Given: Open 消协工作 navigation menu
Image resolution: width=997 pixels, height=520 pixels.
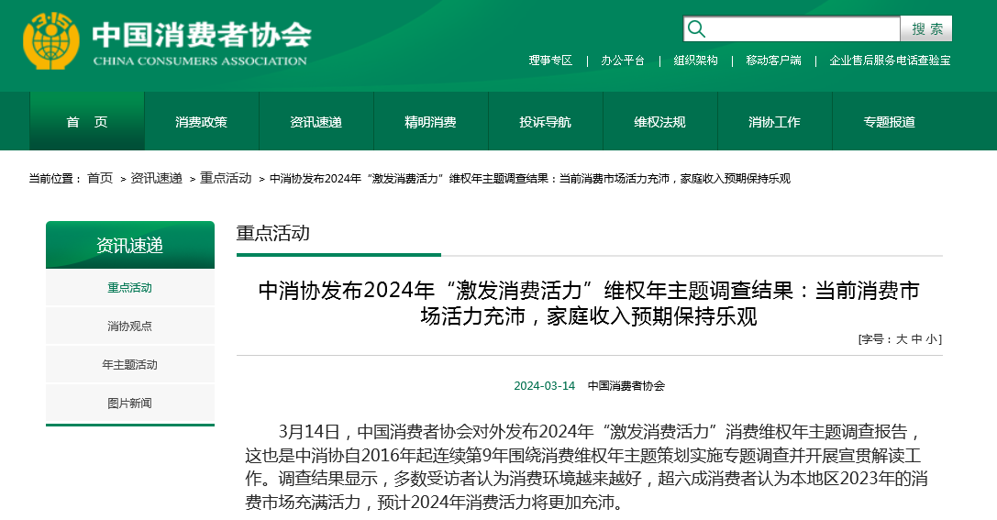Looking at the screenshot, I should [774, 121].
